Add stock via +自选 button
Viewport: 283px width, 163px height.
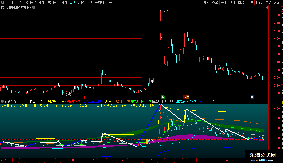click(268, 2)
